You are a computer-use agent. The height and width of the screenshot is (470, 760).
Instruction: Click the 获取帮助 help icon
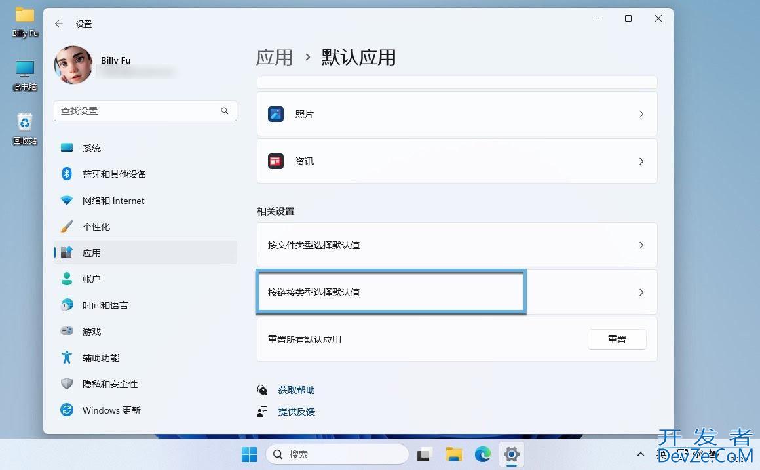click(x=261, y=390)
